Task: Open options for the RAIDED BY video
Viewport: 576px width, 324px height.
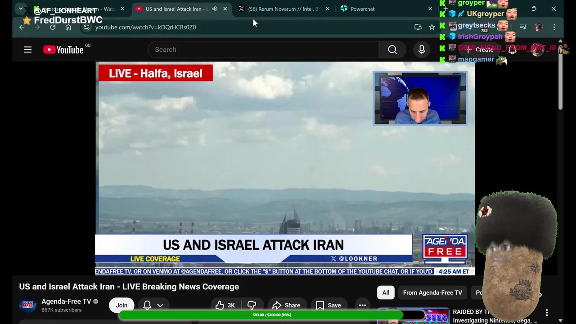Action: (x=547, y=312)
